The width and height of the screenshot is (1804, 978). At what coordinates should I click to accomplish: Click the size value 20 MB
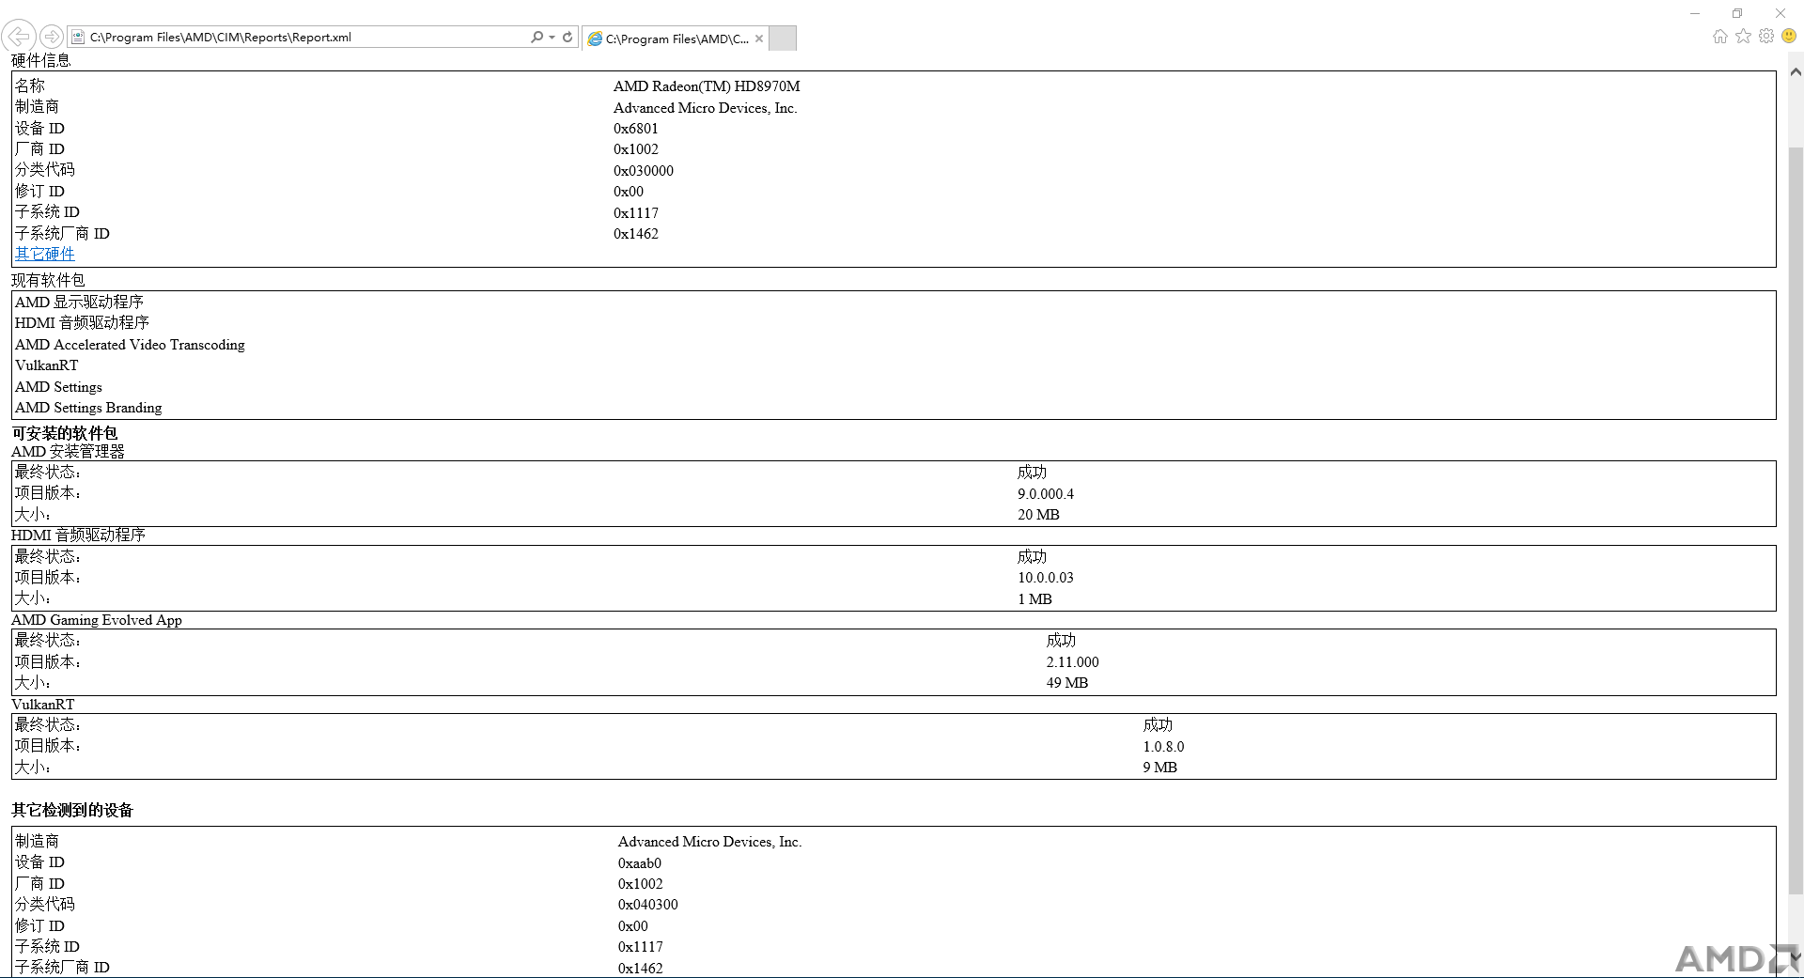[x=1038, y=515]
